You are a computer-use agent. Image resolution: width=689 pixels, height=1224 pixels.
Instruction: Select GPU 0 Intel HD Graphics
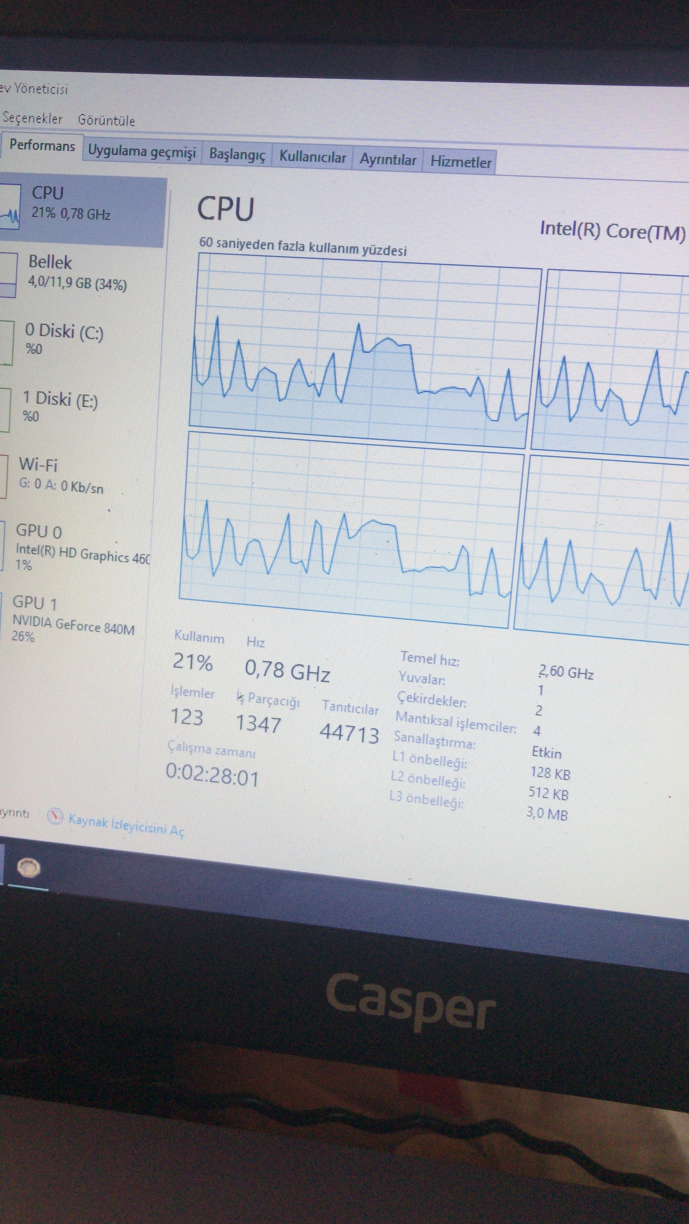[x=71, y=546]
